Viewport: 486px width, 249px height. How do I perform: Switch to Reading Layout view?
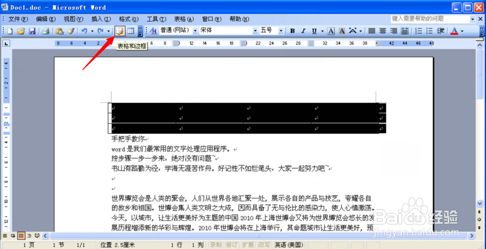click(37, 236)
